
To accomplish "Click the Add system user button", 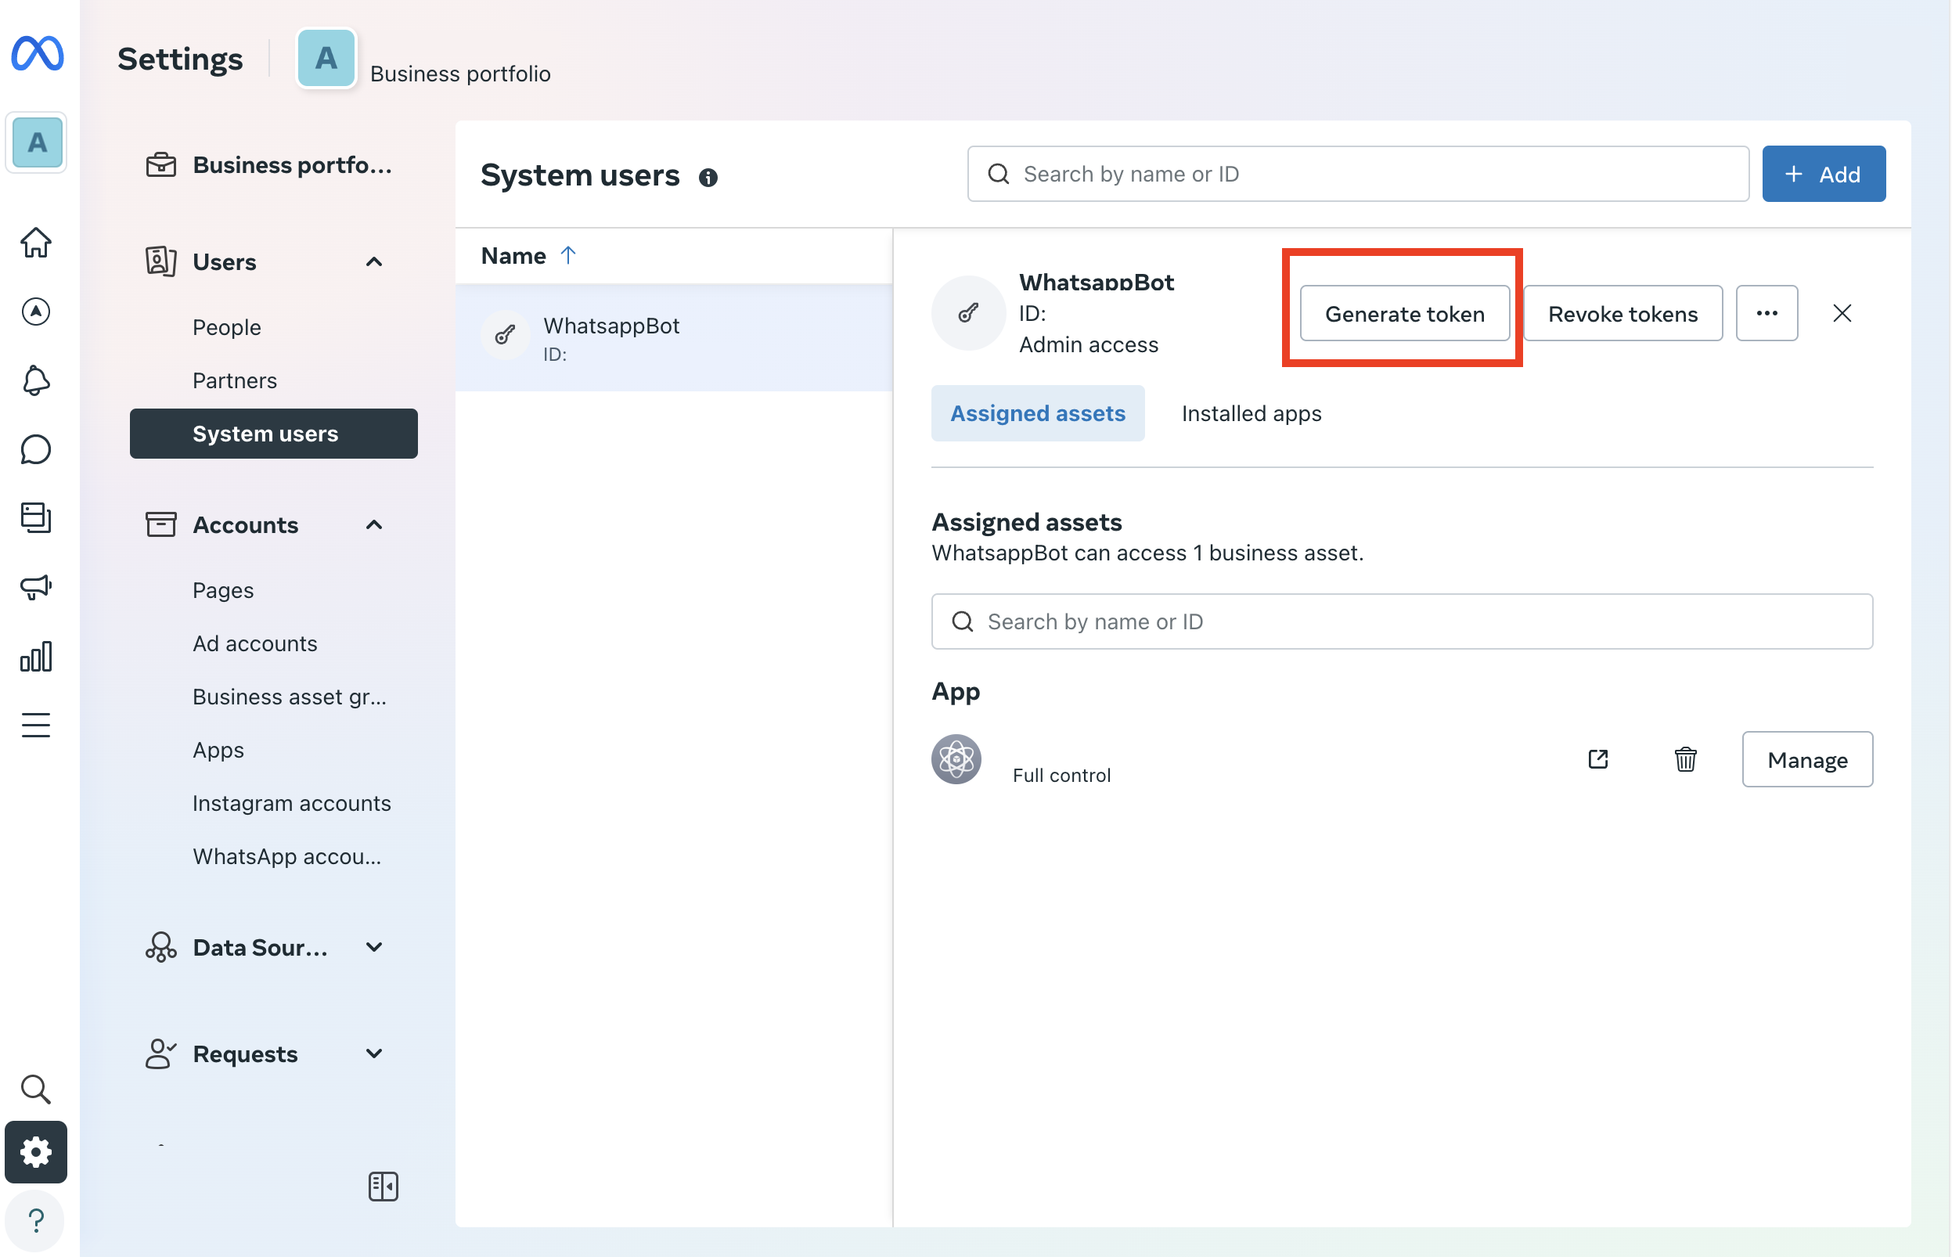I will tap(1823, 174).
